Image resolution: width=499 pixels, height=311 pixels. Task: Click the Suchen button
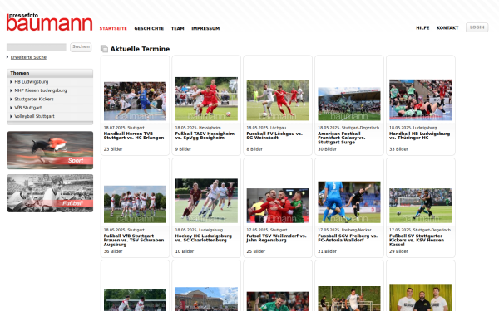(81, 47)
